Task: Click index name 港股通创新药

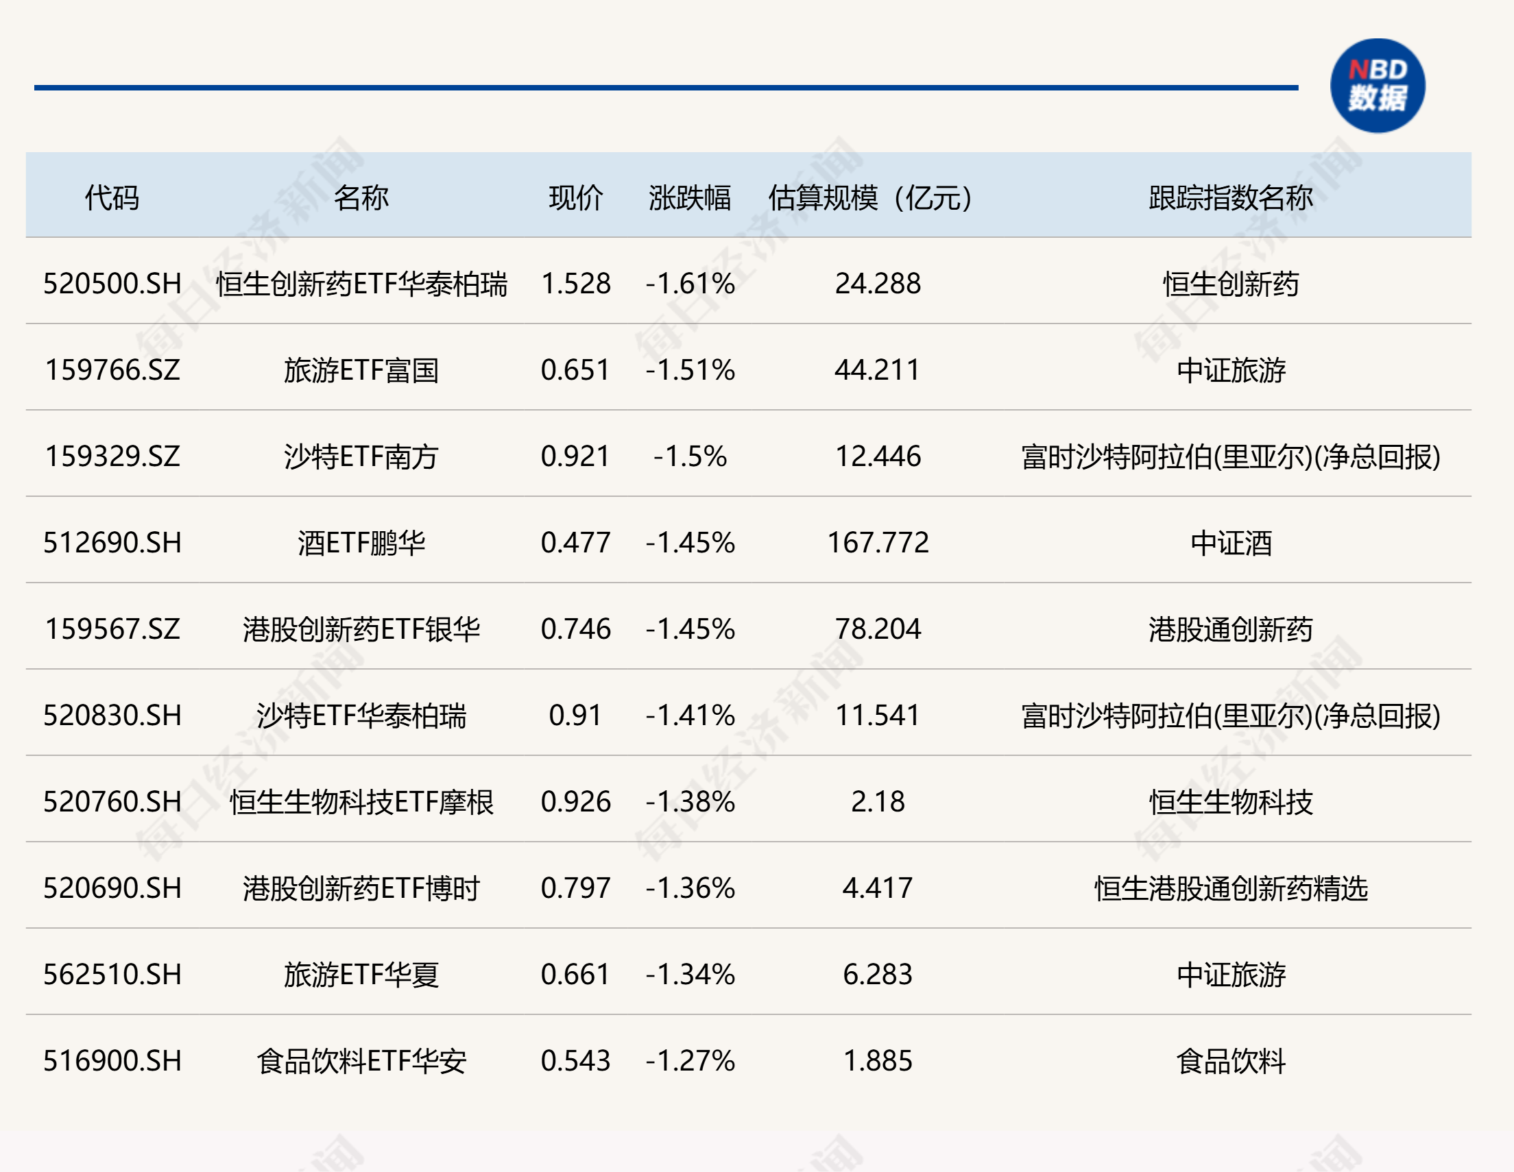Action: click(x=1231, y=629)
